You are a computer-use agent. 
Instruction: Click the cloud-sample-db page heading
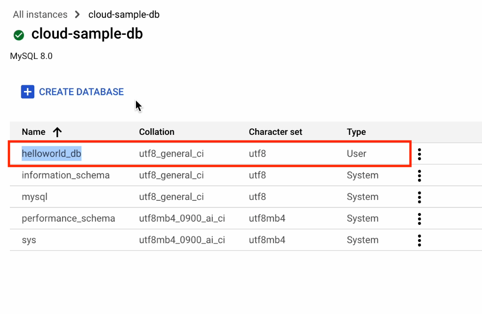pos(87,34)
